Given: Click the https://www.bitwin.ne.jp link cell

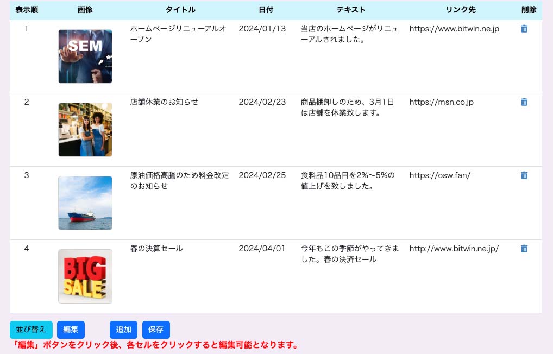Looking at the screenshot, I should tap(454, 29).
